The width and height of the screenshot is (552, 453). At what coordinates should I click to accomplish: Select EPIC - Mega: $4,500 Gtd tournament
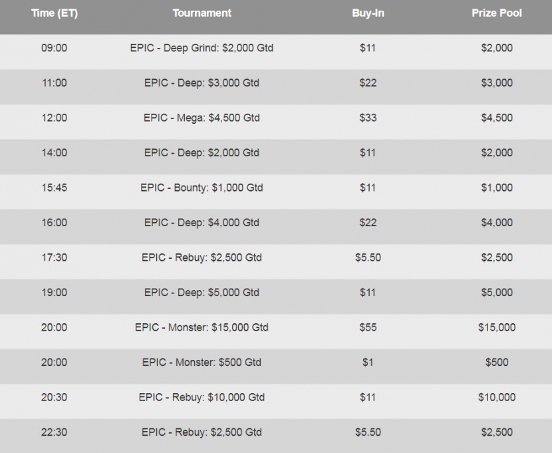click(202, 118)
